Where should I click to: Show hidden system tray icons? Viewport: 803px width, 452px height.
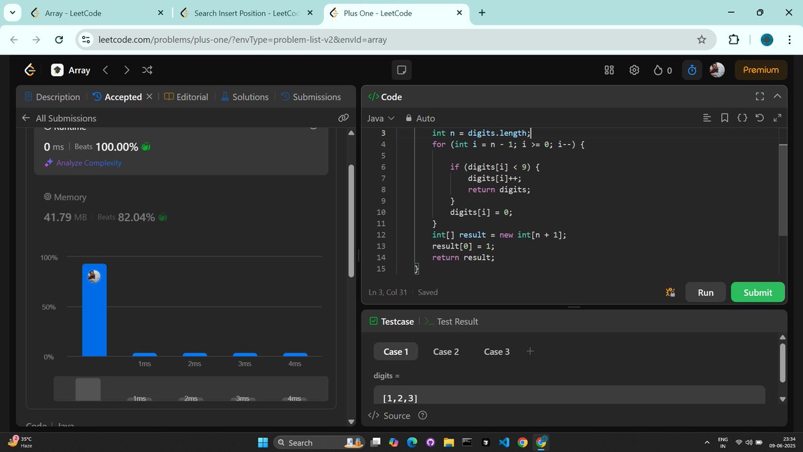coord(707,443)
